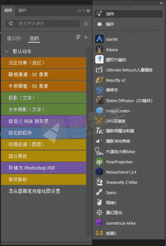
Task: Run the 画框通道 - 50 像素 action
Action: point(44,74)
